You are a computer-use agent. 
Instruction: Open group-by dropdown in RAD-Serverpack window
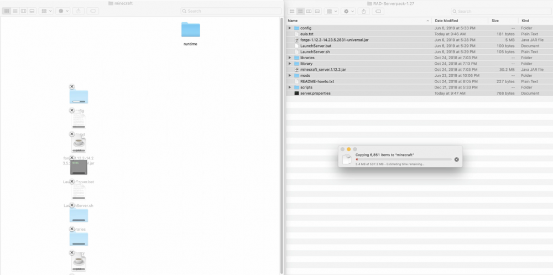(x=331, y=11)
